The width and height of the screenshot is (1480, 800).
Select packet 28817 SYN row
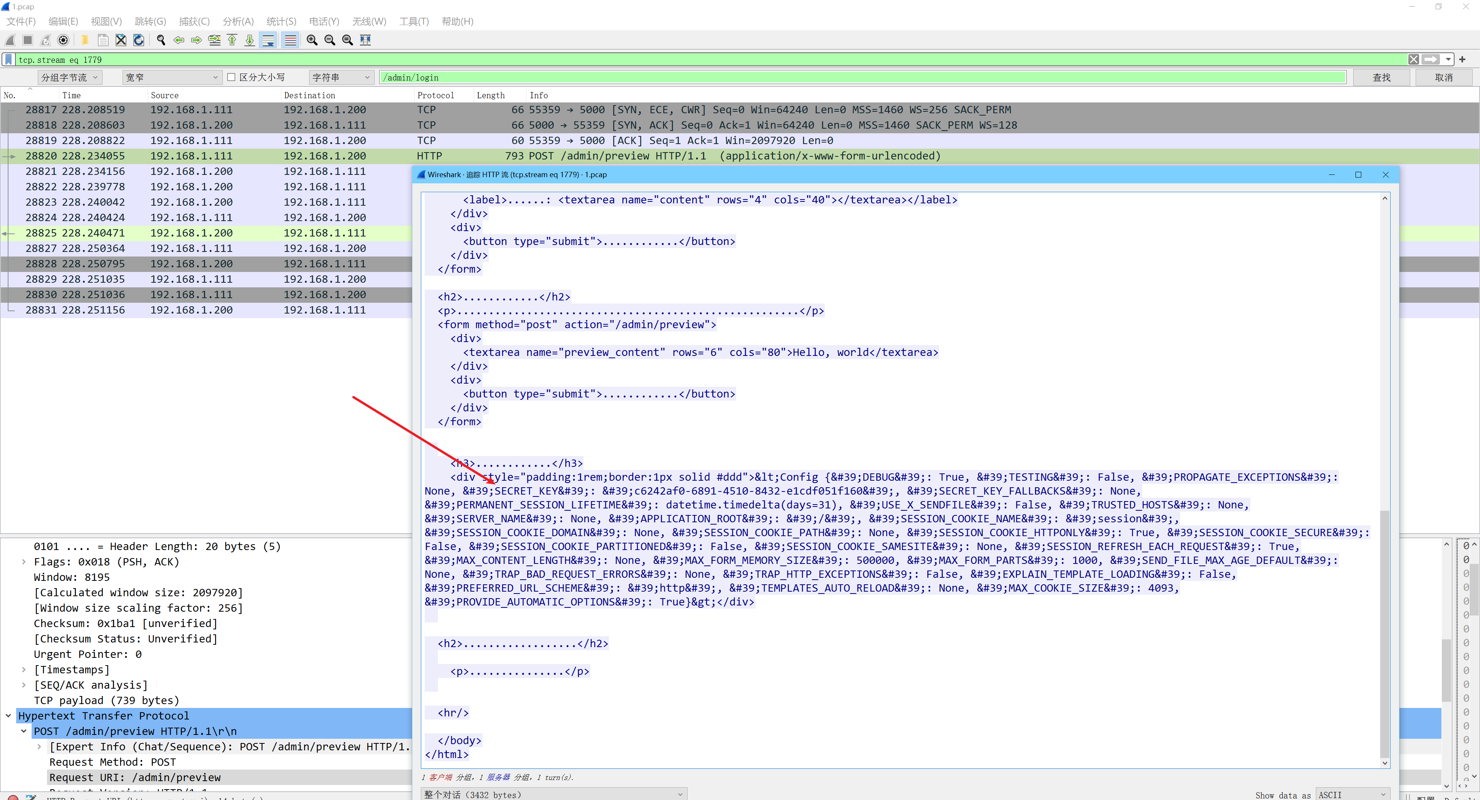tap(740, 110)
